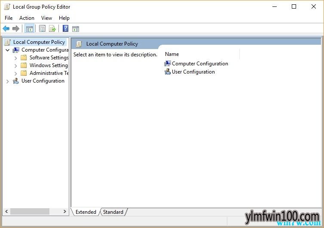Viewport: 324px width, 228px height.
Task: Collapse the Computer Configuration tree node
Action: 8,50
